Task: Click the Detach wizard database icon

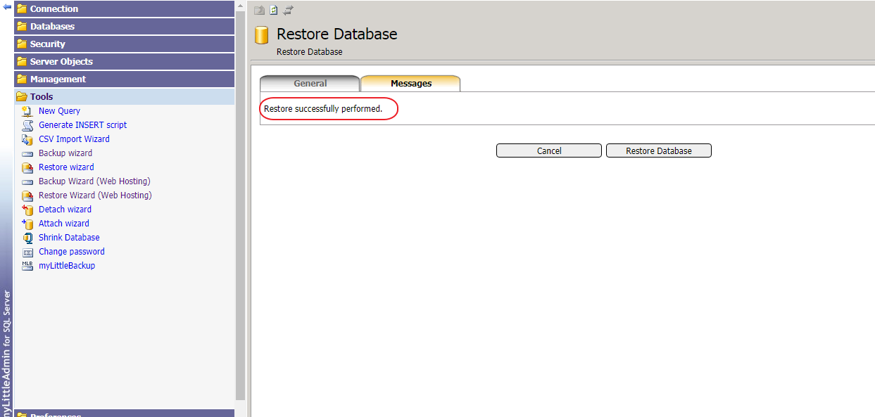Action: 27,210
